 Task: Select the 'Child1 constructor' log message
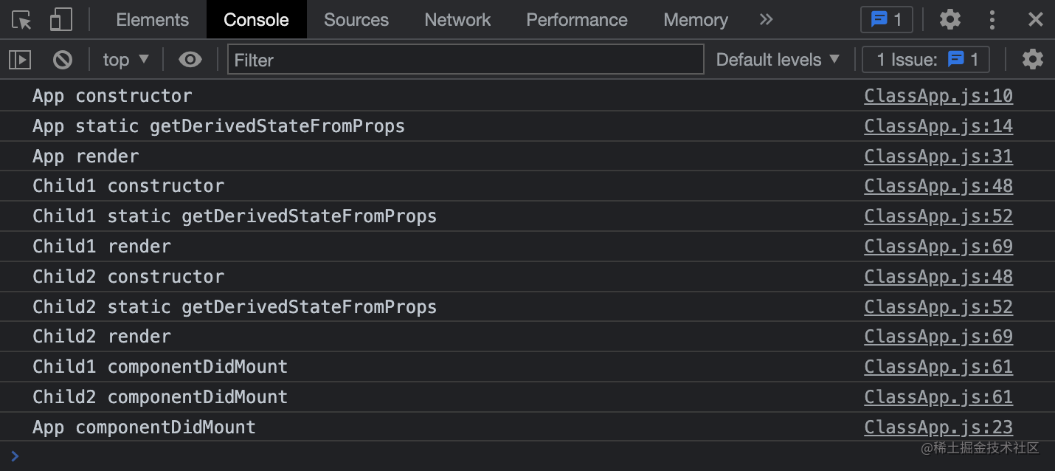click(x=128, y=186)
